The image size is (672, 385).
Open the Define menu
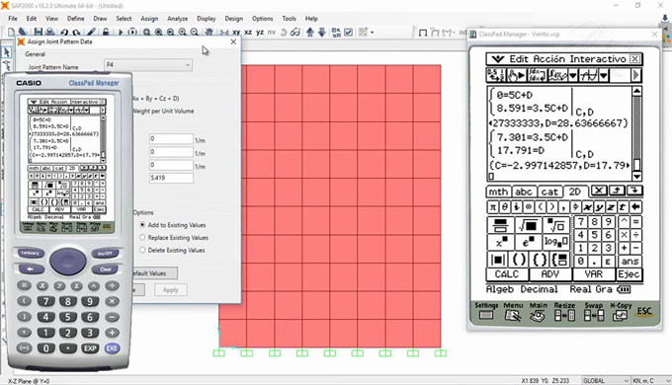pyautogui.click(x=75, y=19)
